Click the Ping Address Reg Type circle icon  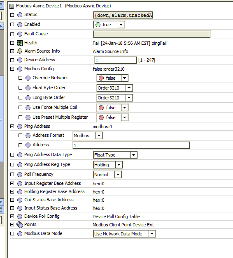[x=20, y=165]
